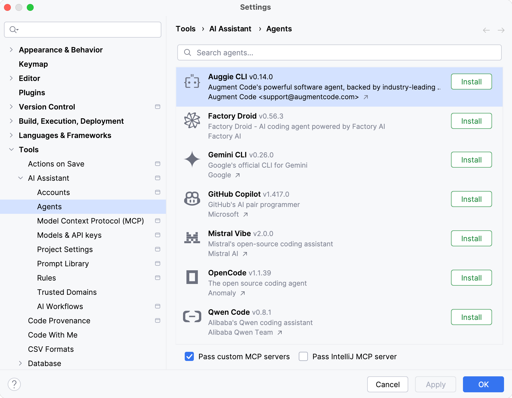Click the Qwen Code agent icon
This screenshot has width=512, height=398.
point(192,317)
